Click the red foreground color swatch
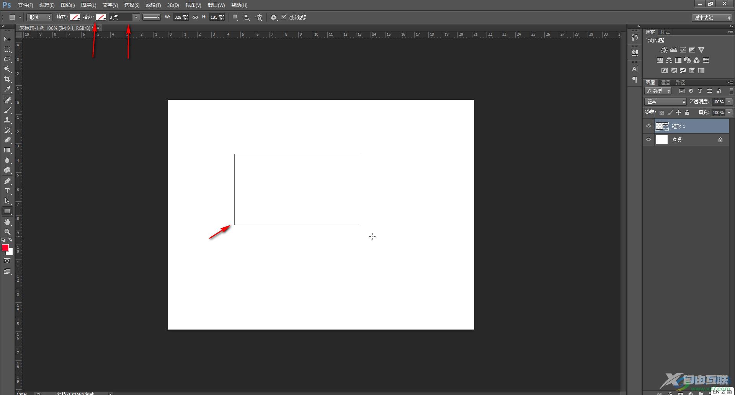The width and height of the screenshot is (735, 395). (x=5, y=248)
